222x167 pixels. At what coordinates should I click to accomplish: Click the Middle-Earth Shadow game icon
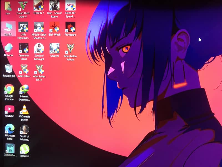pos(39,27)
